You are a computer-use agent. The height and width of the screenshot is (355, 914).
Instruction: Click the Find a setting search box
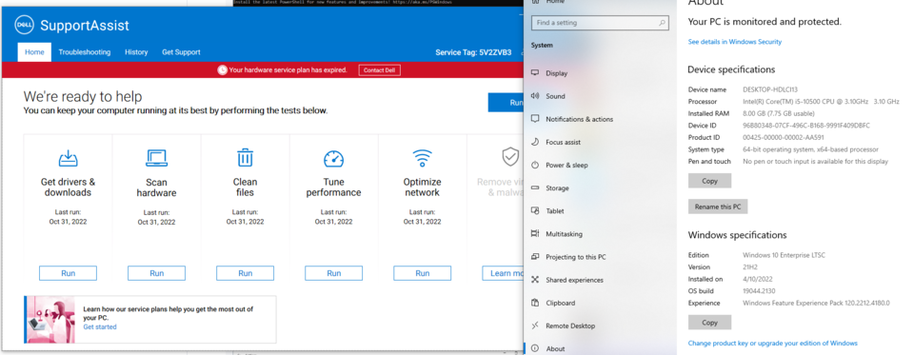click(600, 23)
